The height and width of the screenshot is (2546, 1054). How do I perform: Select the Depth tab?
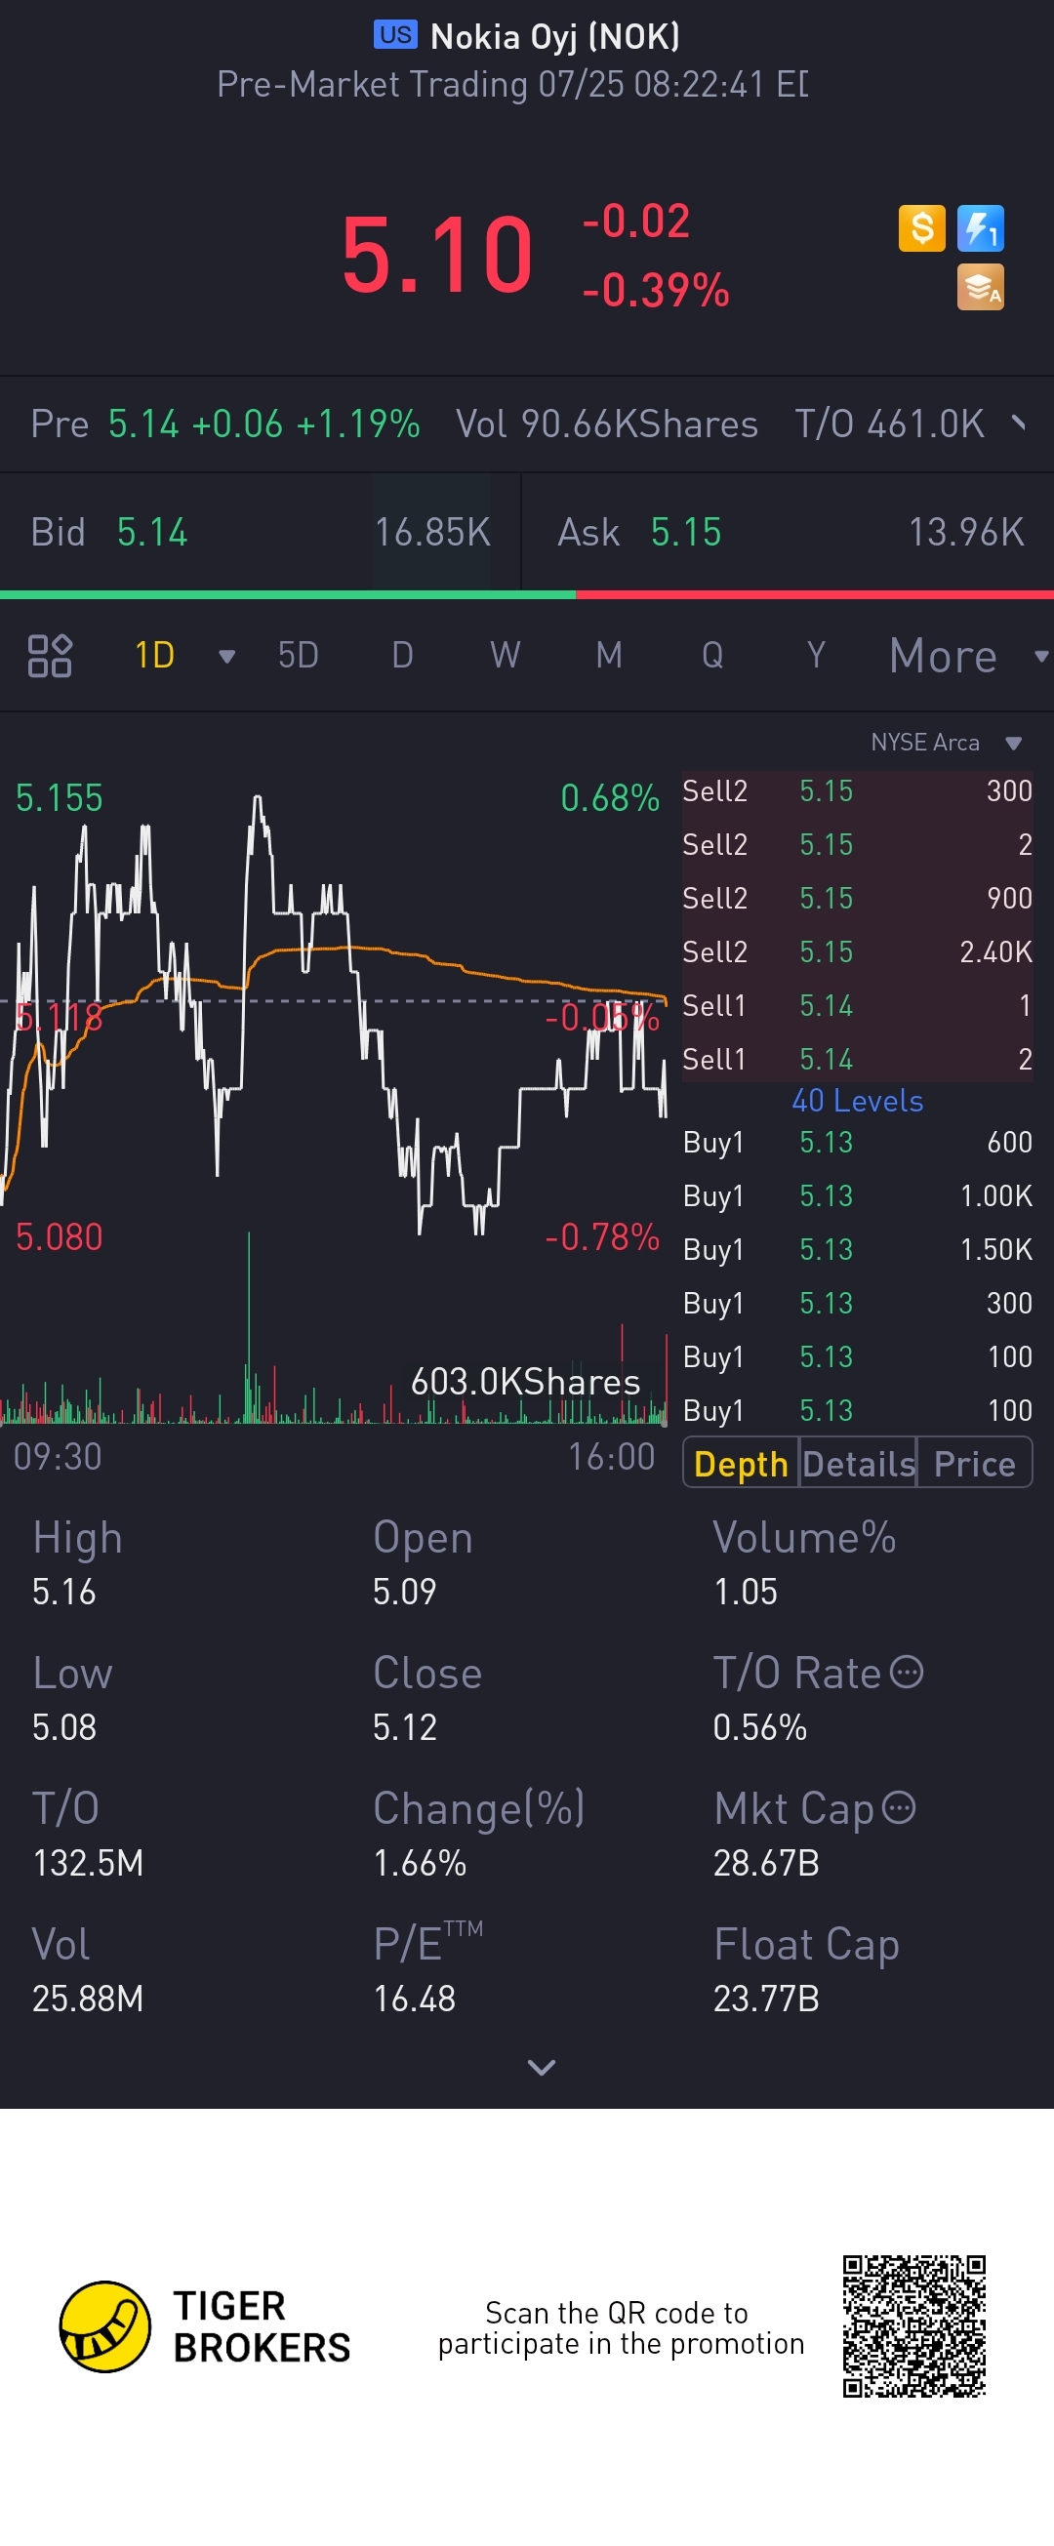coord(741,1463)
